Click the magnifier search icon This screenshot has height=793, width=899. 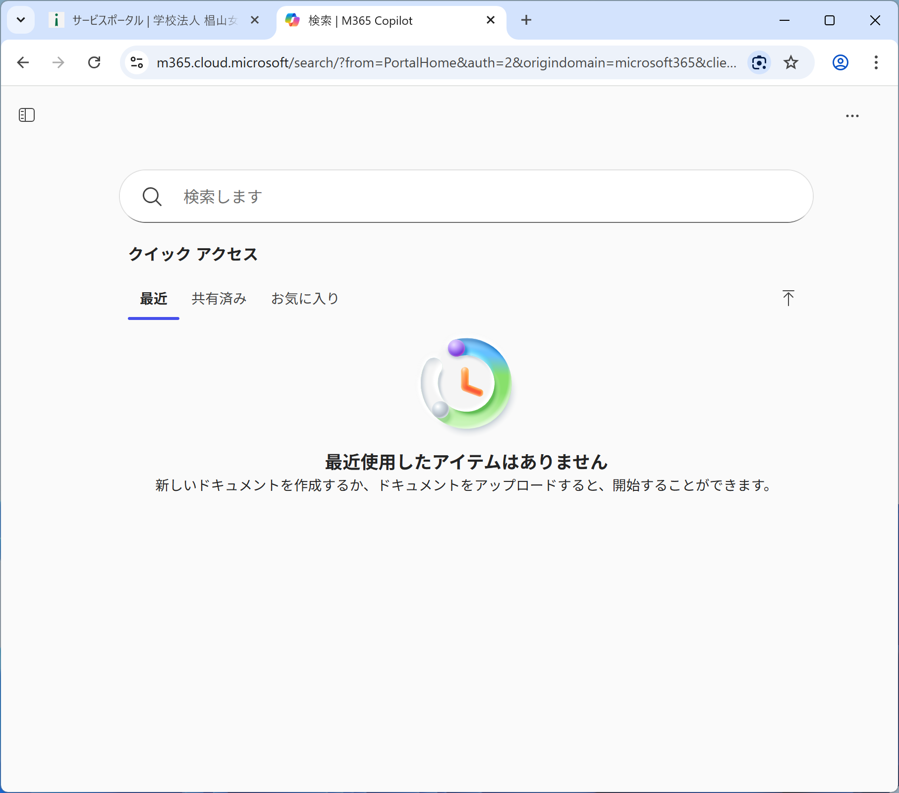pyautogui.click(x=152, y=197)
